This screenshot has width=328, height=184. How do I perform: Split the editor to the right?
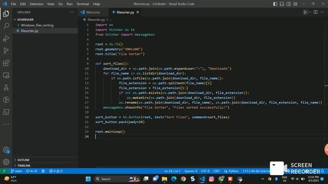pos(316,12)
